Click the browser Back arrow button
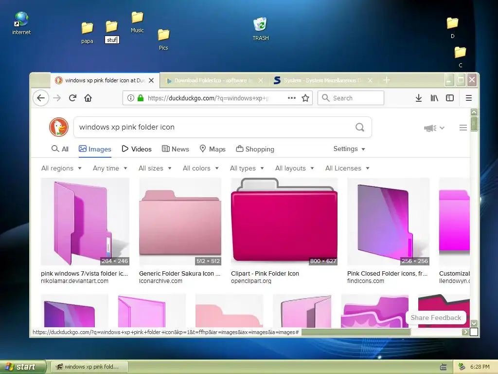 tap(41, 98)
